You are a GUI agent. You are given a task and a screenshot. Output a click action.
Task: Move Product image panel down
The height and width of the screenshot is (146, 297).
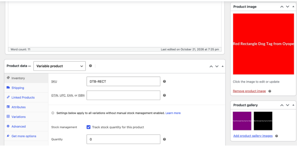(287, 7)
